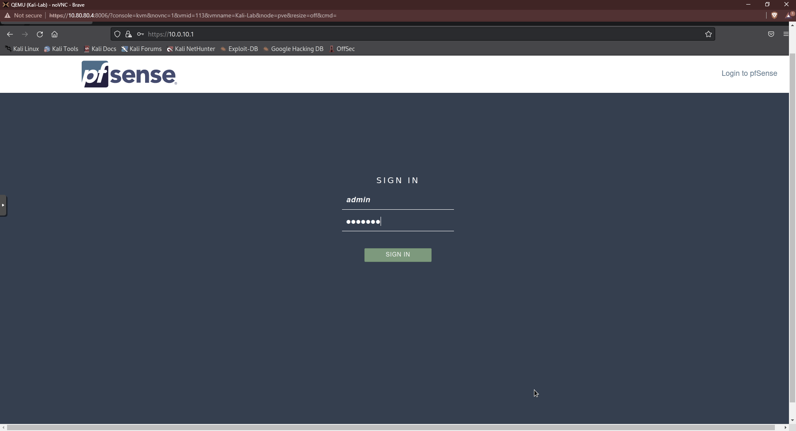Open the Firefox hamburger application menu
The width and height of the screenshot is (796, 431).
tap(786, 34)
